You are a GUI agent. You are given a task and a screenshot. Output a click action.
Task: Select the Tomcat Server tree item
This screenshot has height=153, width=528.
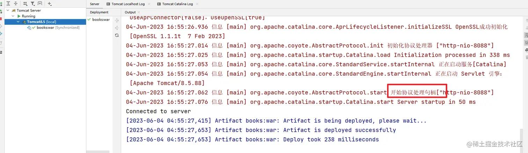pos(29,10)
